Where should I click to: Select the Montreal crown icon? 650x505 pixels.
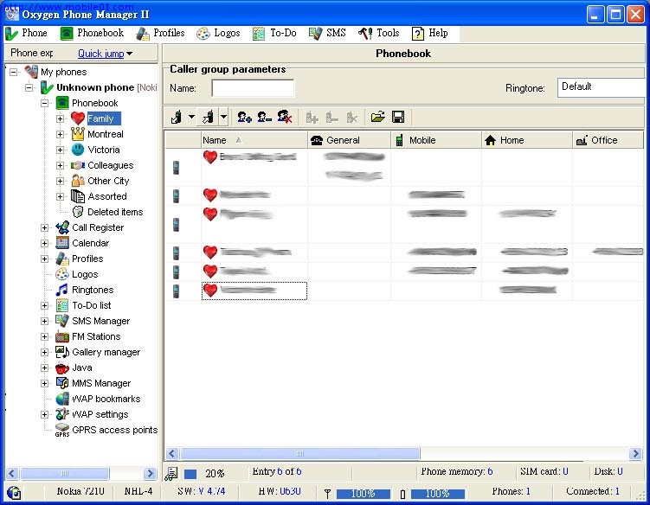coord(78,134)
